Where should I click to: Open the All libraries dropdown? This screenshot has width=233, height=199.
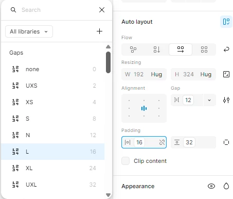29,31
